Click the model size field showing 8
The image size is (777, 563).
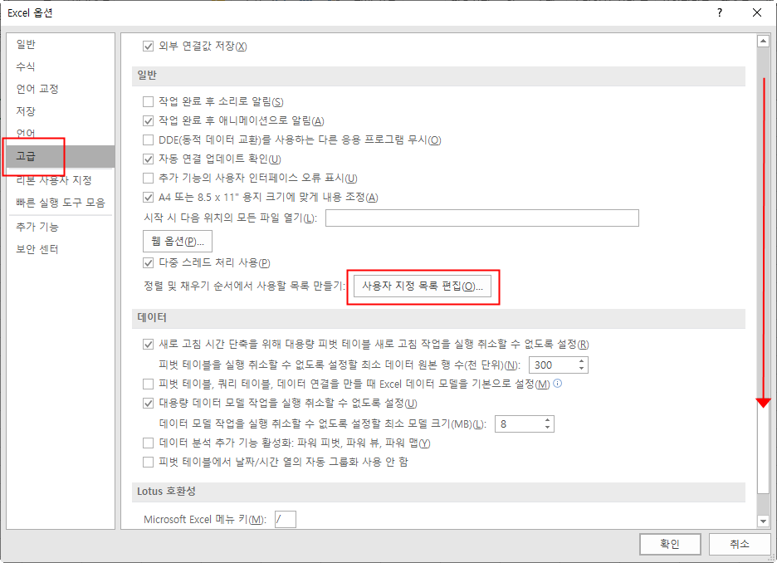[519, 424]
